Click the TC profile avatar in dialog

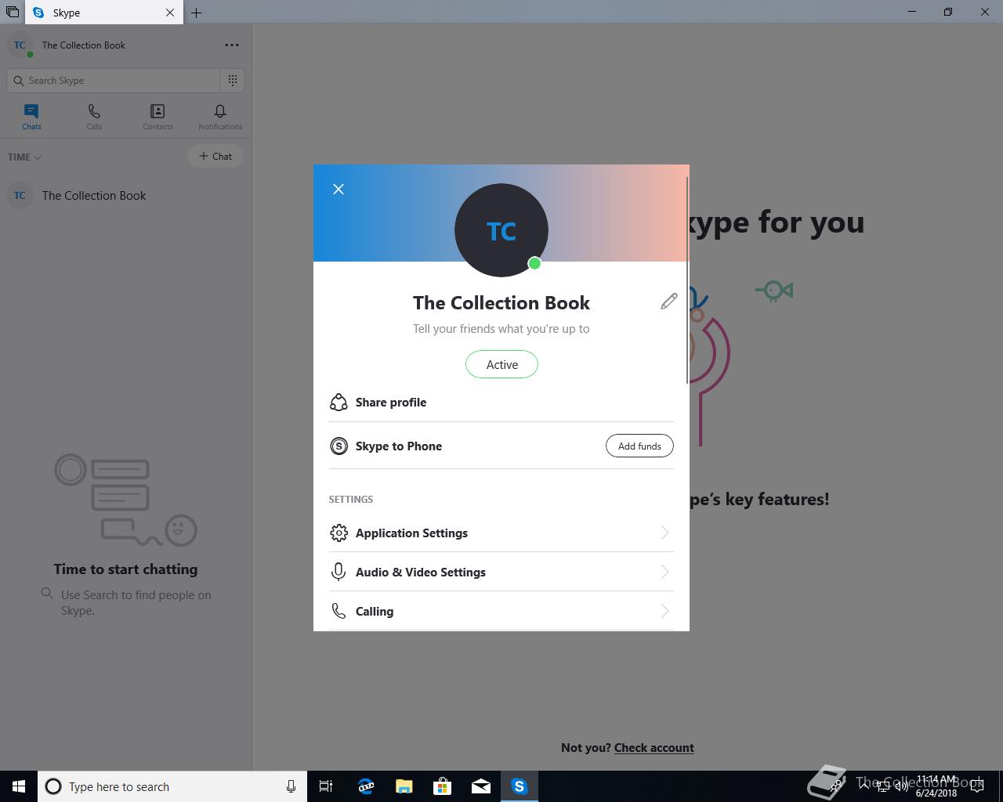point(501,230)
